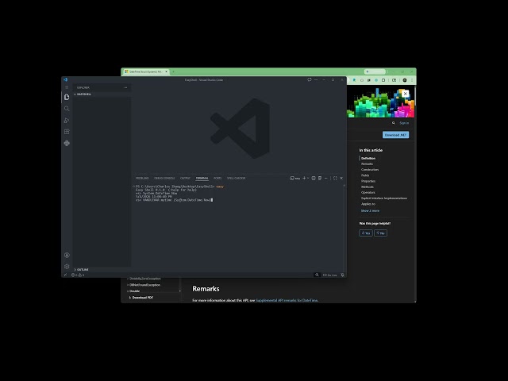Open Explorer panel more actions ellipsis
This screenshot has width=508, height=381.
pyautogui.click(x=125, y=87)
